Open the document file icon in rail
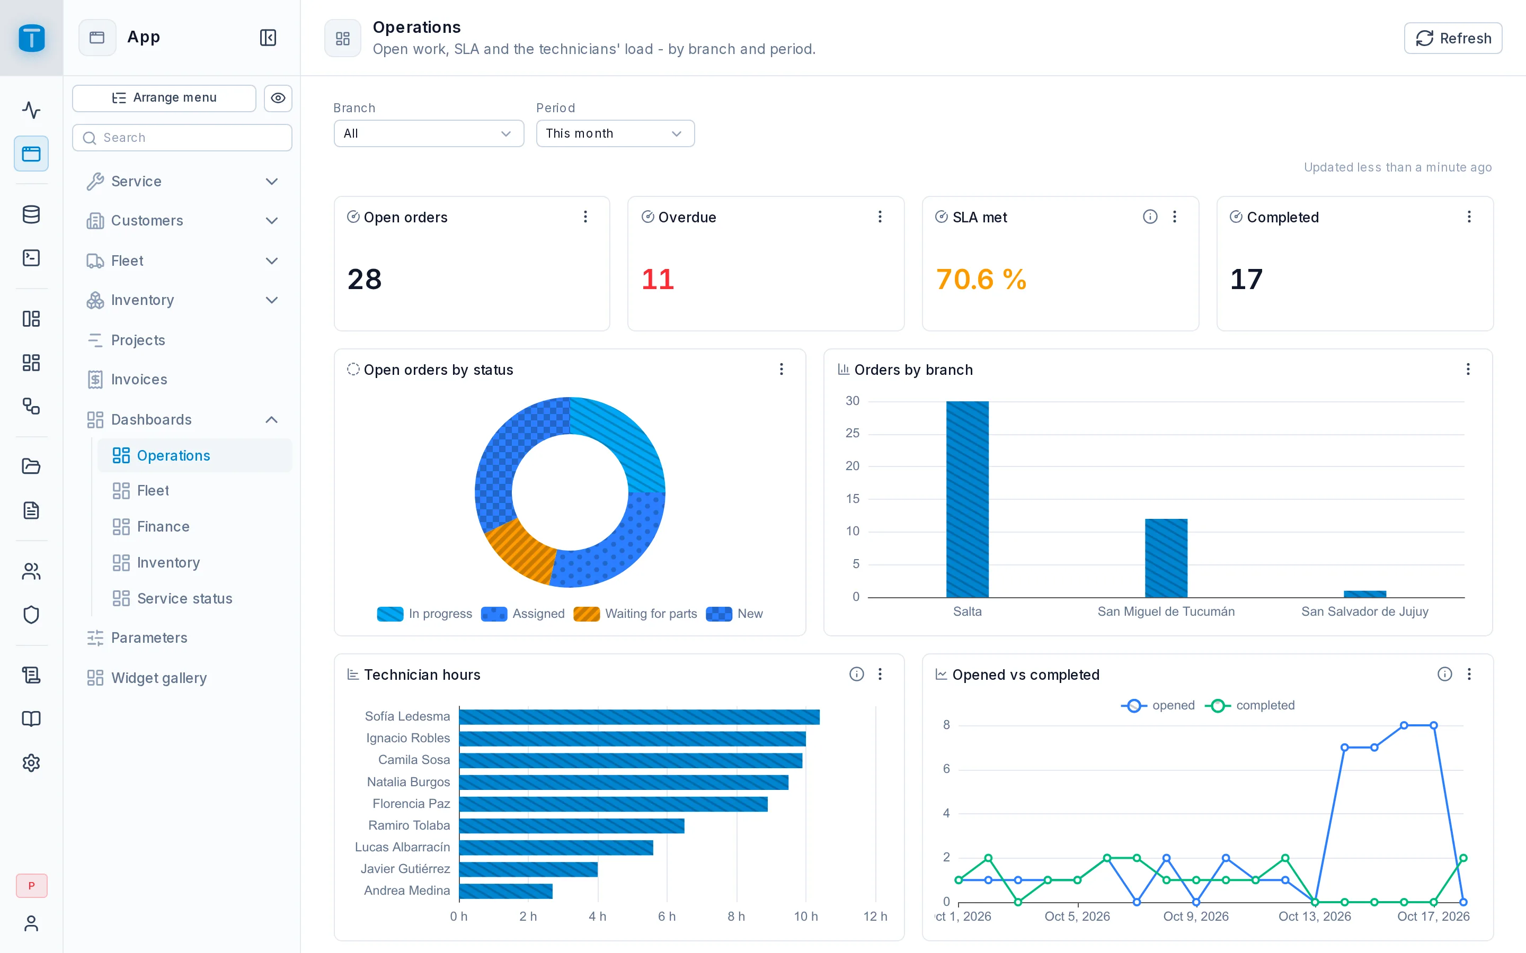 pos(31,510)
